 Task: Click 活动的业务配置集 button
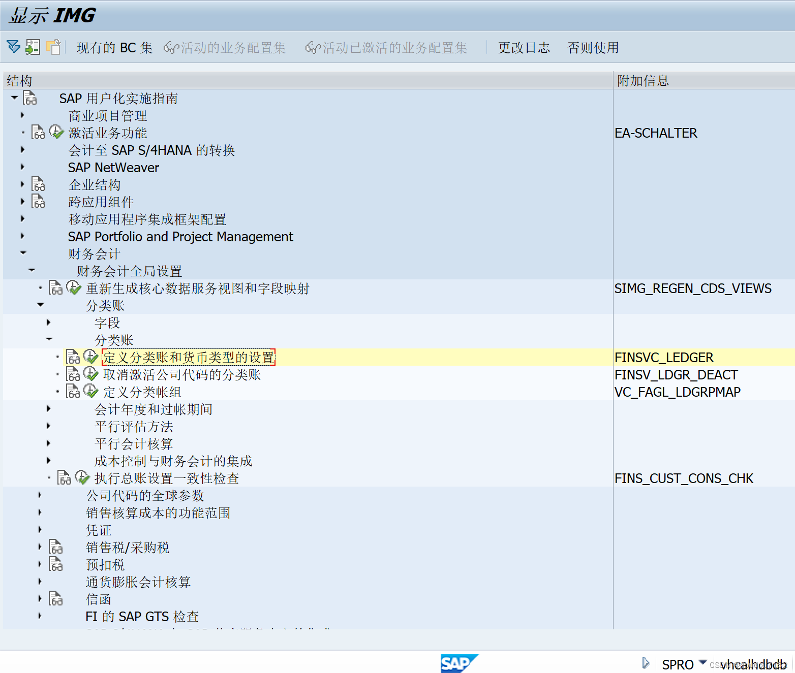pyautogui.click(x=225, y=48)
